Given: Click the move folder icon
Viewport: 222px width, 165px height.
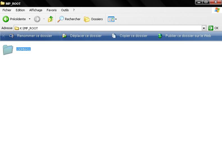Looking at the screenshot, I should coord(64,36).
